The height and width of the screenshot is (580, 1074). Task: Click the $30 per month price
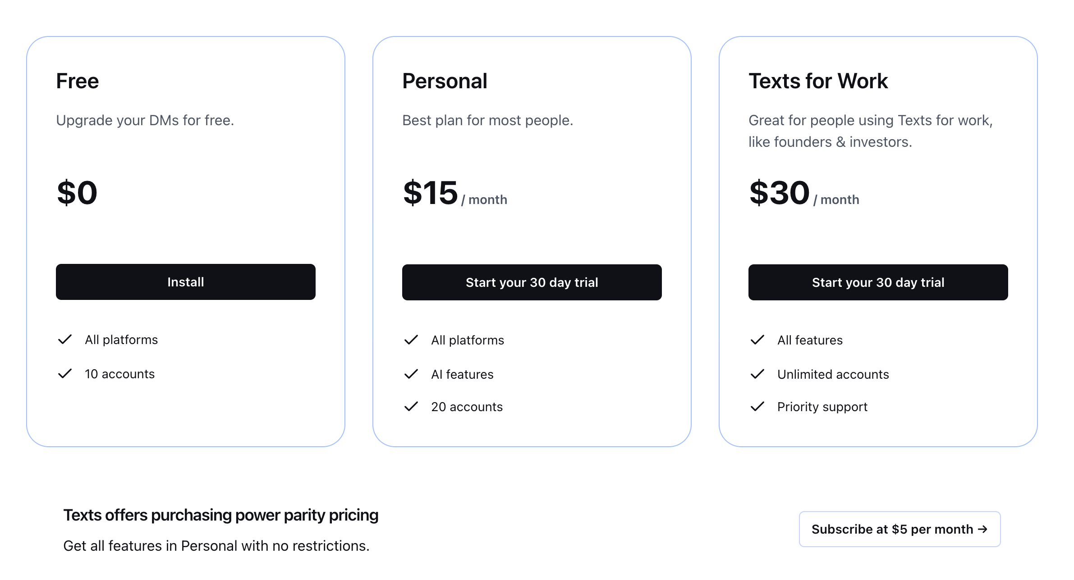click(x=803, y=194)
